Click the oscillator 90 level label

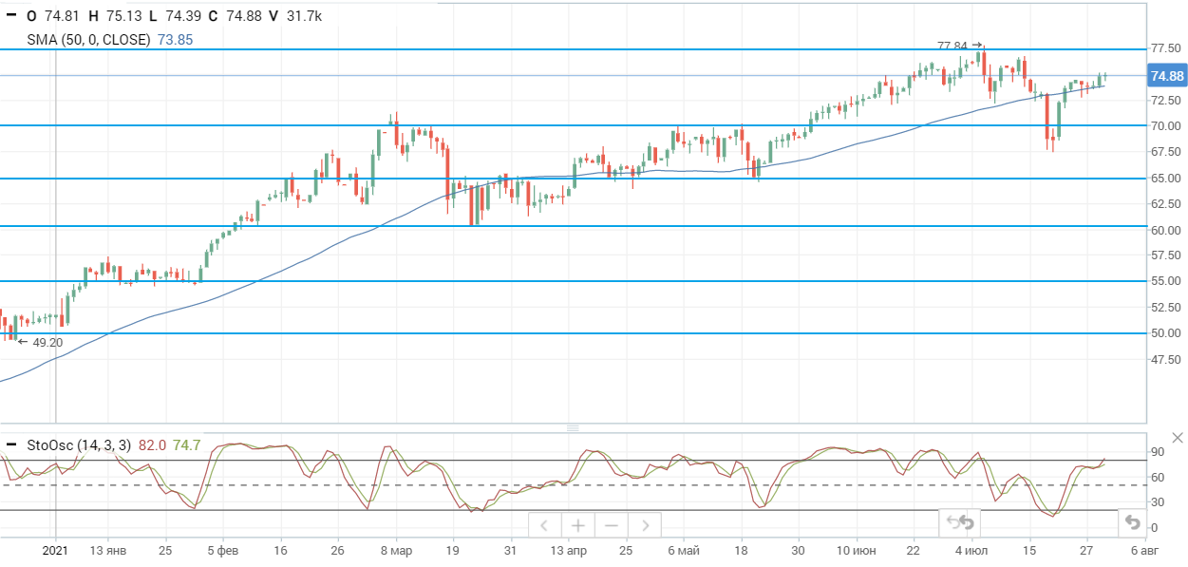tap(1156, 453)
